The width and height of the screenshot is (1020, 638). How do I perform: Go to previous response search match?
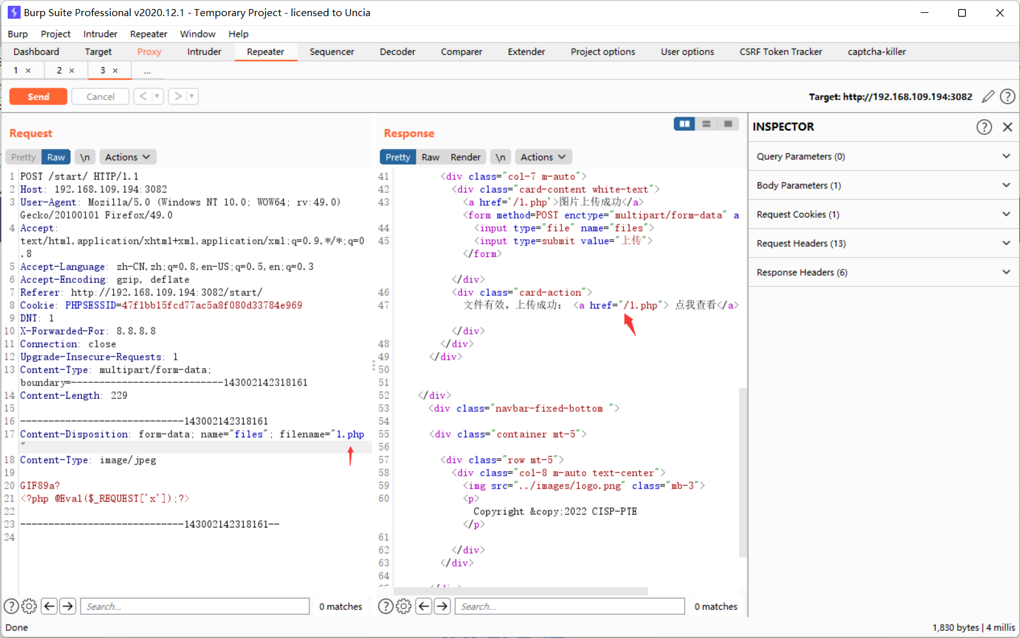tap(423, 606)
